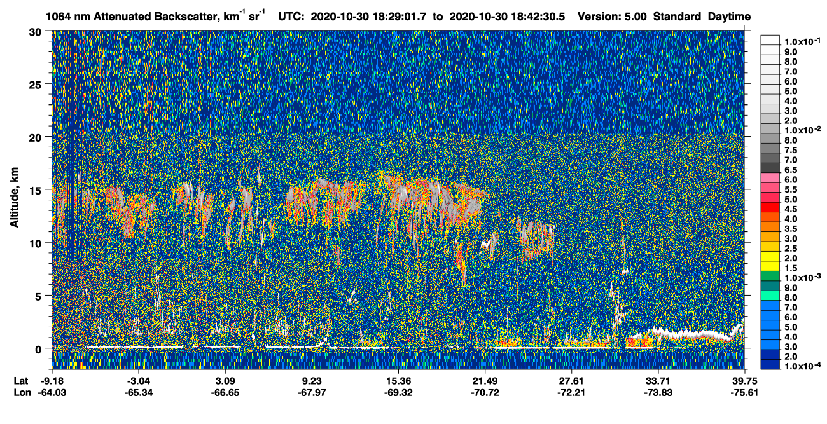
Task: Click the longitude value '-73.83'
Action: click(658, 392)
